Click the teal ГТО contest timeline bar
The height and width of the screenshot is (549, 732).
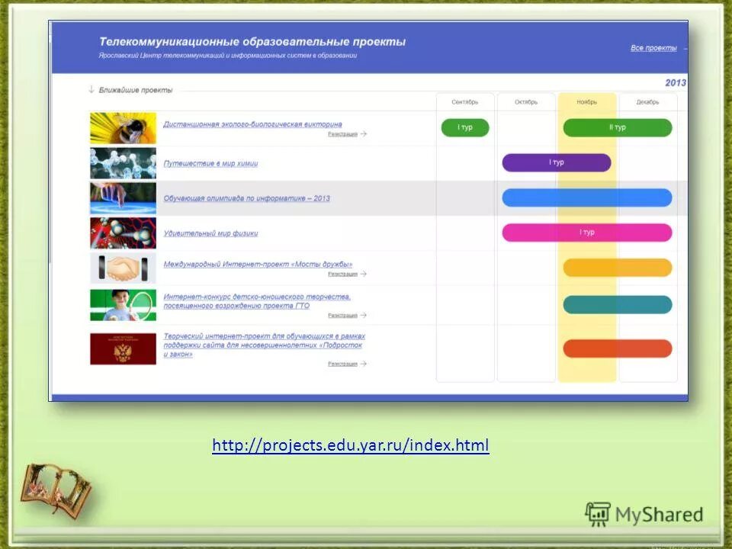(618, 304)
